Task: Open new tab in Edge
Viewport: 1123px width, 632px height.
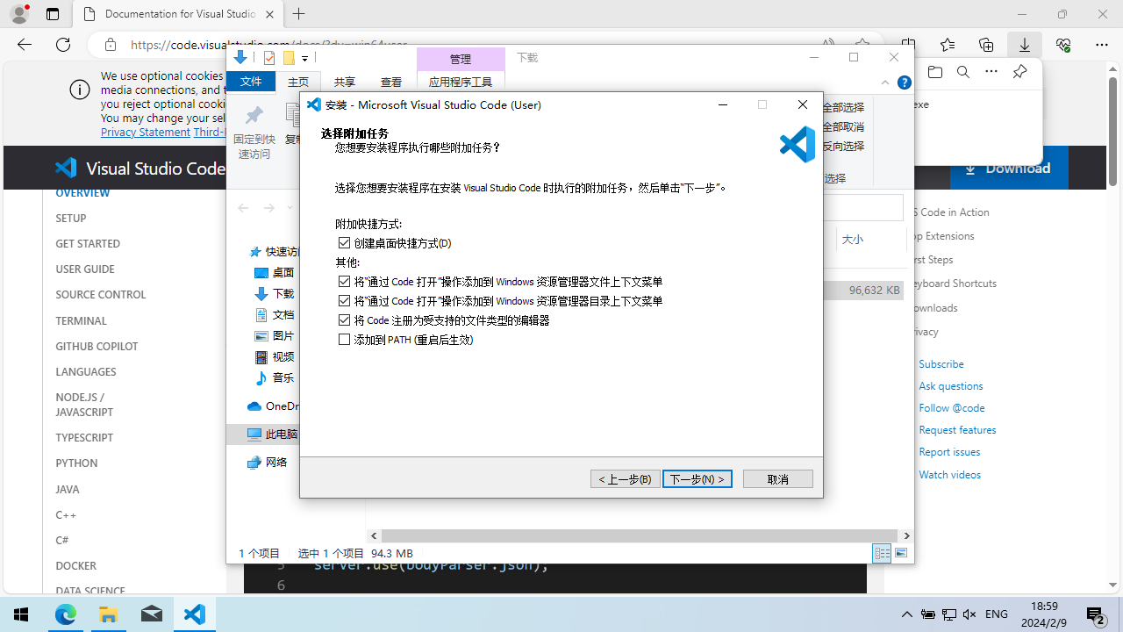Action: (299, 14)
